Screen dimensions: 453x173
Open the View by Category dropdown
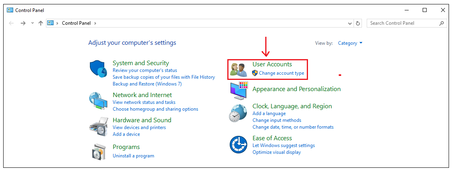click(x=350, y=43)
